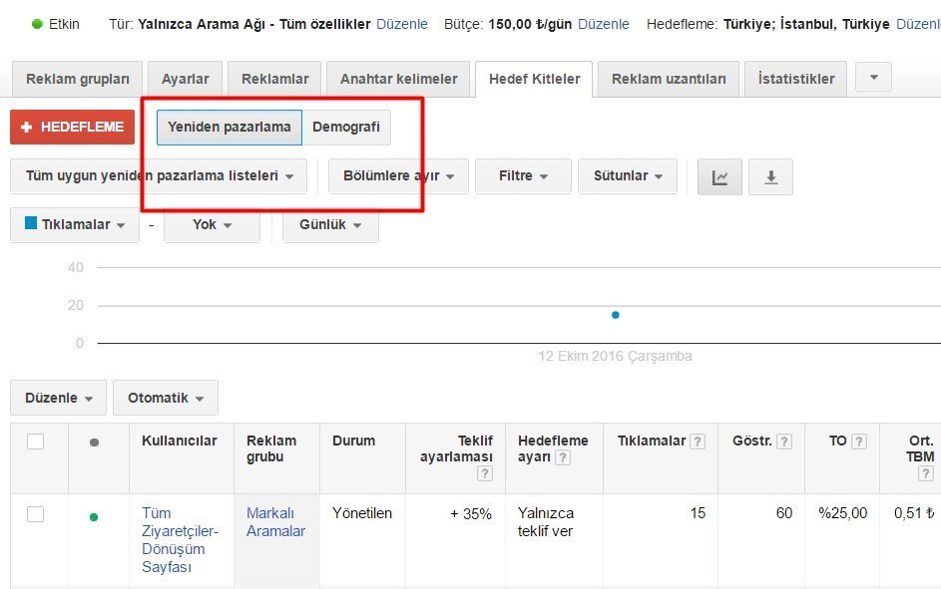
Task: Click the red HEDEFLEME button
Action: (72, 128)
